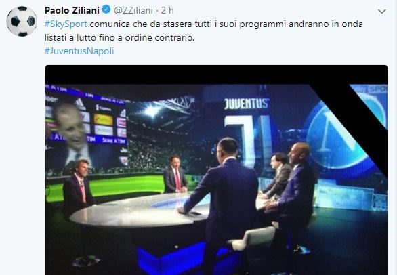Expand the tweet options chevron menu
This screenshot has height=275, width=397.
[381, 12]
